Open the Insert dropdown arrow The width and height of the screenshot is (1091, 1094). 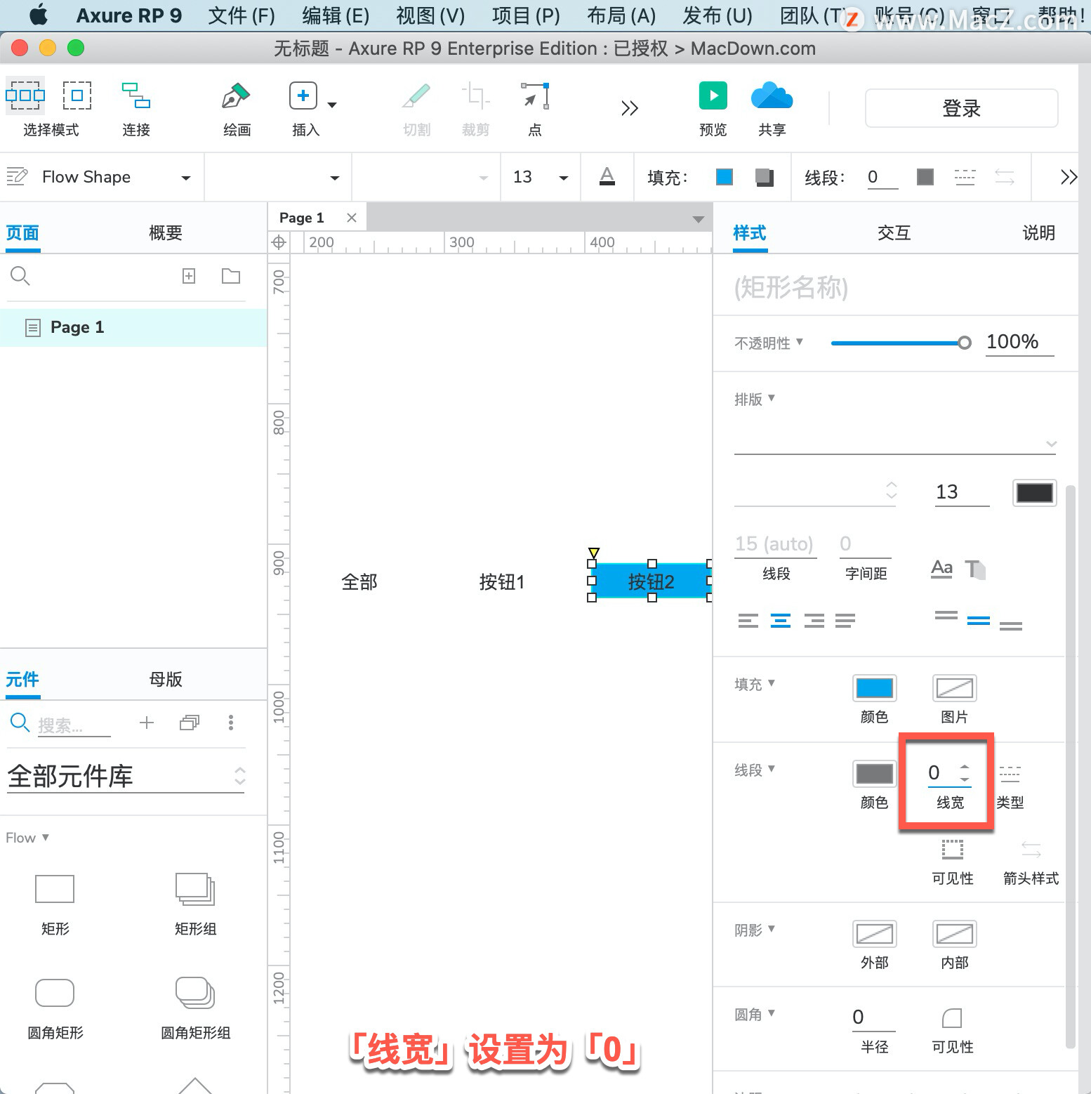click(x=332, y=105)
